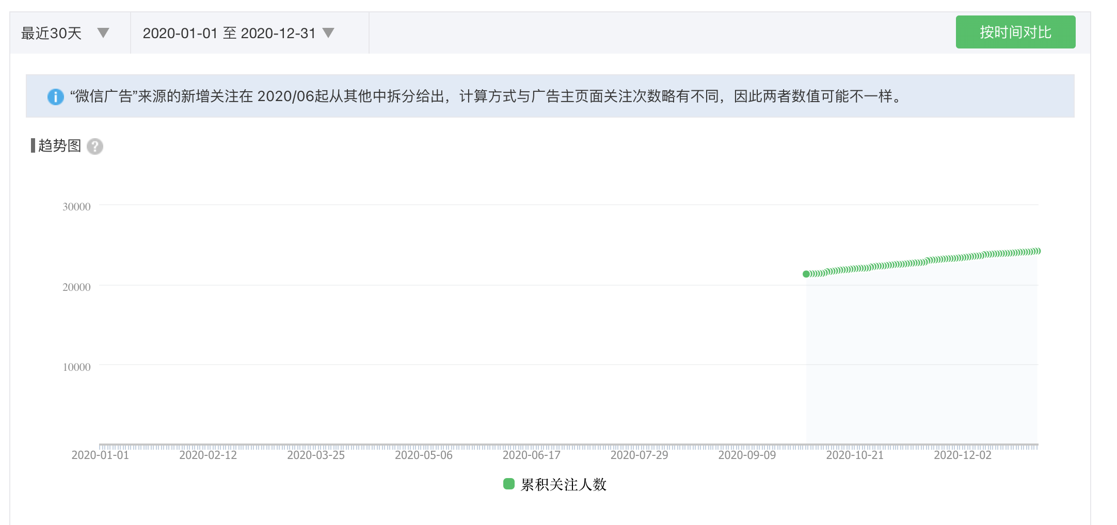Image resolution: width=1117 pixels, height=525 pixels.
Task: Click the 微信广告 notice banner text
Action: 486,96
